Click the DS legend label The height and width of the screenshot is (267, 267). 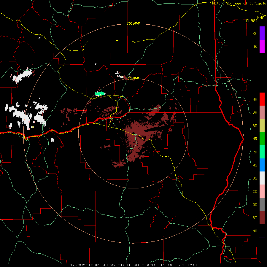[x=255, y=178]
